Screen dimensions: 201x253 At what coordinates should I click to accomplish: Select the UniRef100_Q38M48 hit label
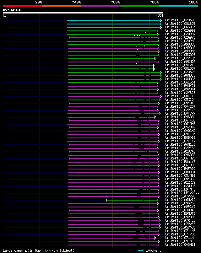180,210
